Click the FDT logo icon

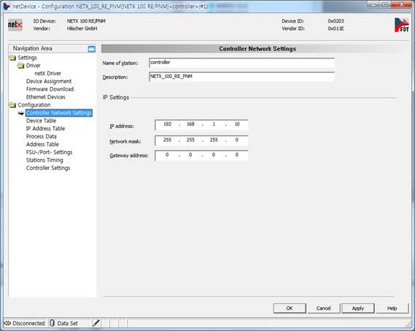401,25
